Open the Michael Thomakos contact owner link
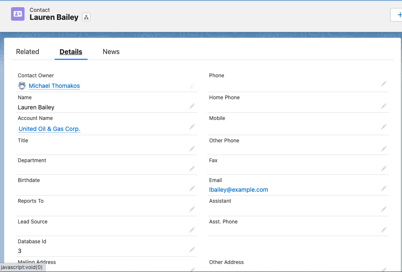This screenshot has width=402, height=272. pos(54,86)
